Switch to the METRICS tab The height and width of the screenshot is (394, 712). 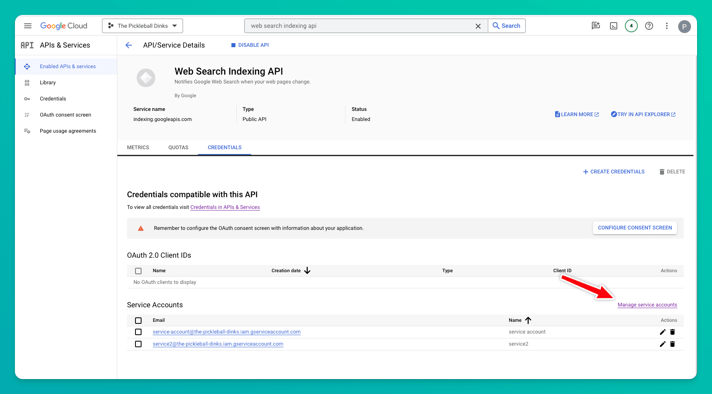(x=138, y=148)
